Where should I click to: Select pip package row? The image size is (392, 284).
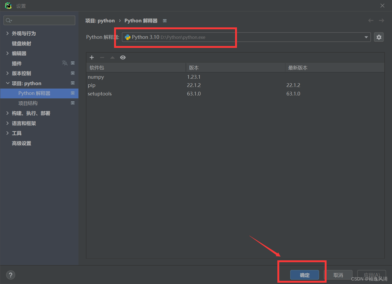[x=235, y=85]
